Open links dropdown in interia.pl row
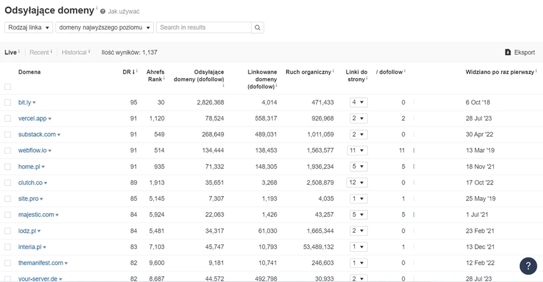543x282 pixels. coord(359,247)
